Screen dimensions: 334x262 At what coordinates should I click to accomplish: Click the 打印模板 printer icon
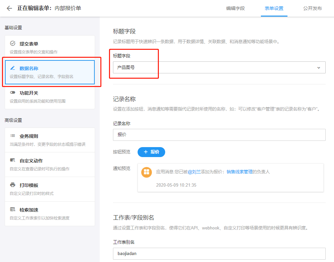click(x=13, y=185)
